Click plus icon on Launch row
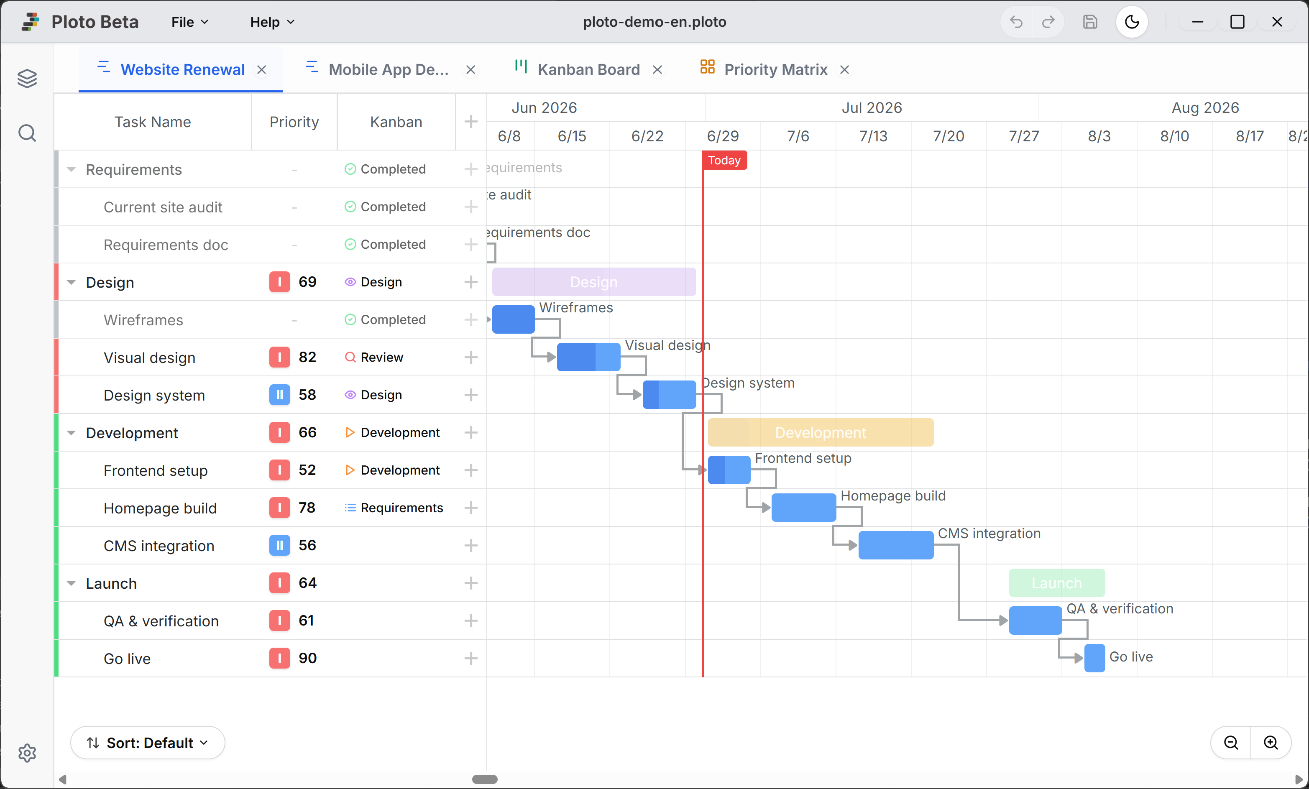 coord(470,583)
